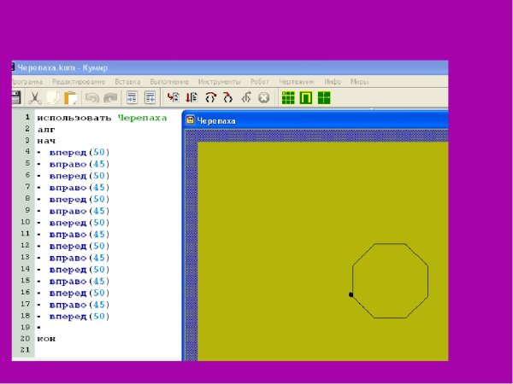
Task: Redo the undone edit
Action: 109,97
